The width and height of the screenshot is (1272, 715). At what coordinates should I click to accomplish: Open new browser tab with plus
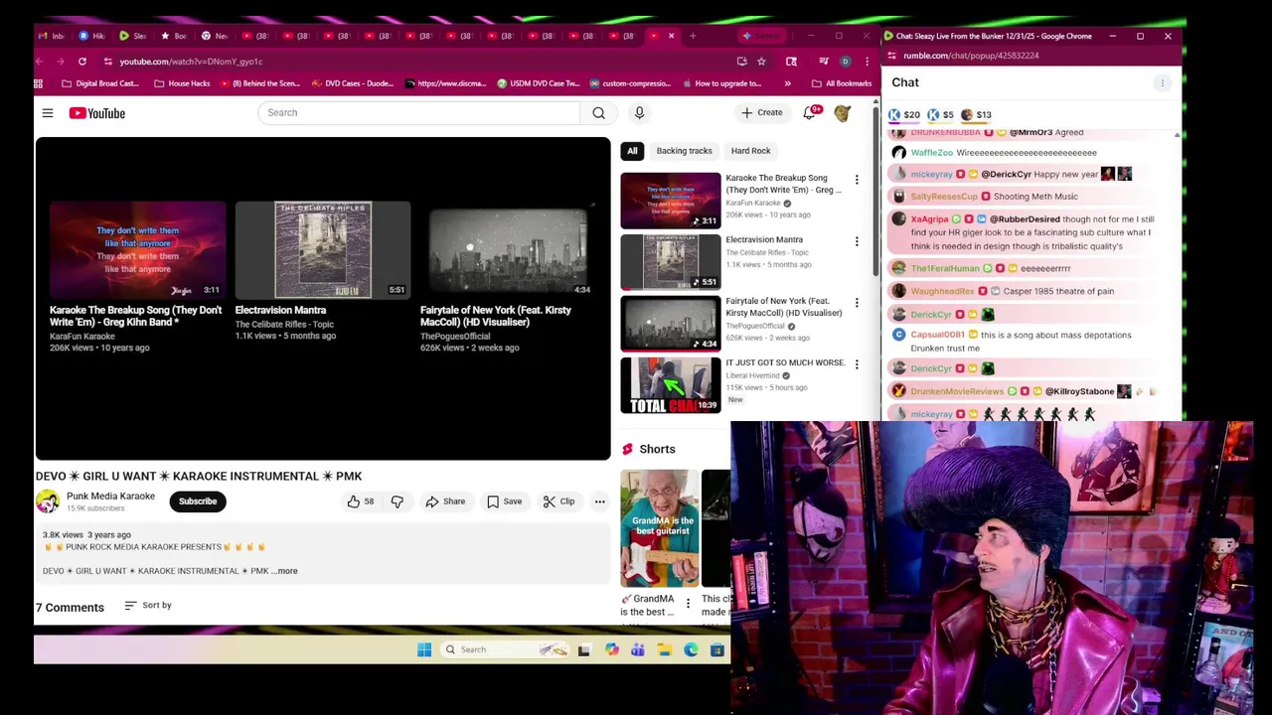(693, 36)
